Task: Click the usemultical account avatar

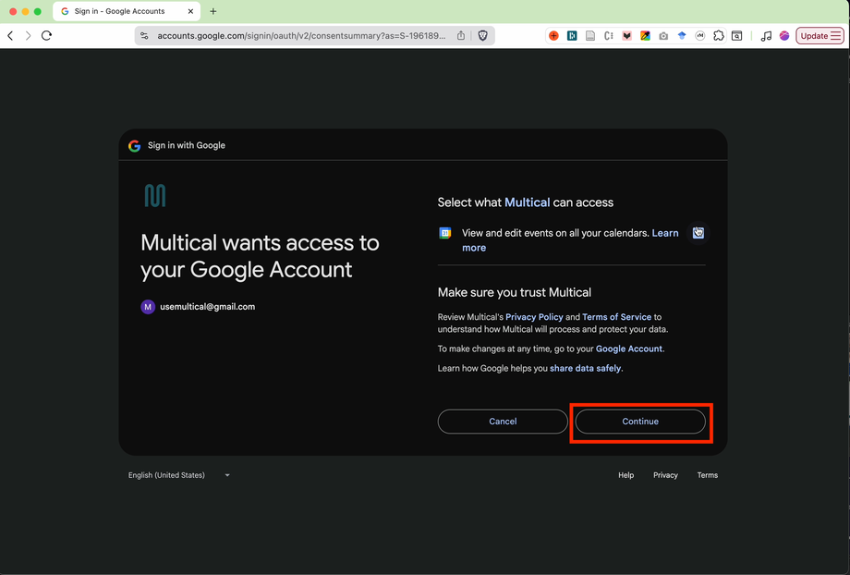Action: click(x=148, y=306)
